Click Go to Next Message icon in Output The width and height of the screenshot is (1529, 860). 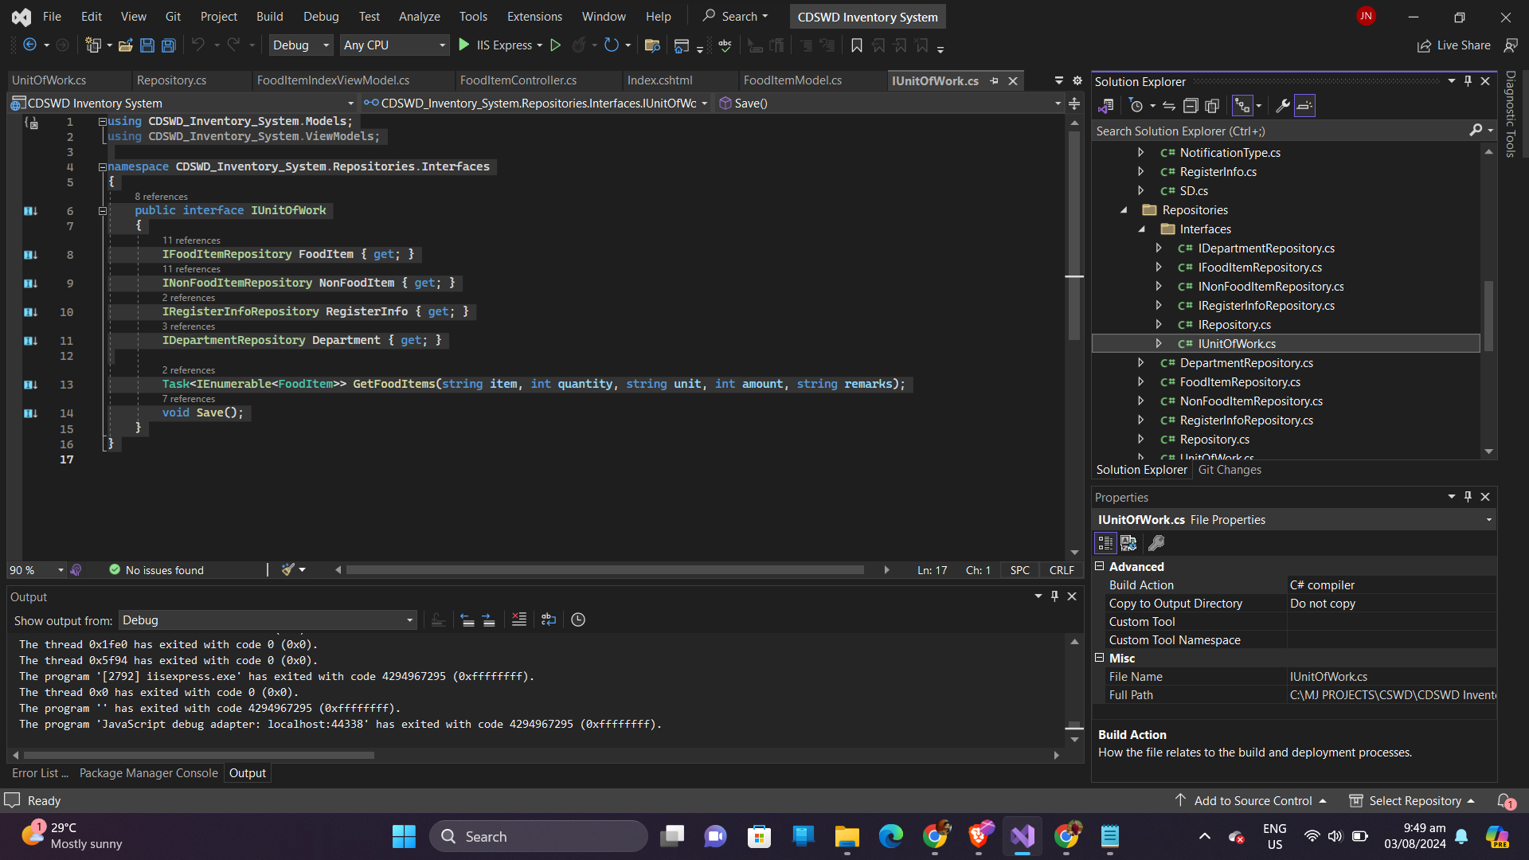click(489, 620)
